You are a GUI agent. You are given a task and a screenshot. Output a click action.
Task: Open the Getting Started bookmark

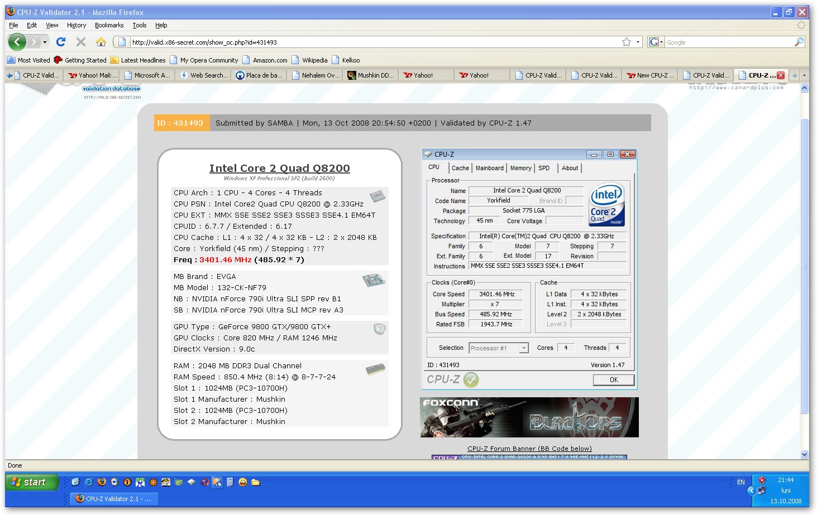pos(80,60)
